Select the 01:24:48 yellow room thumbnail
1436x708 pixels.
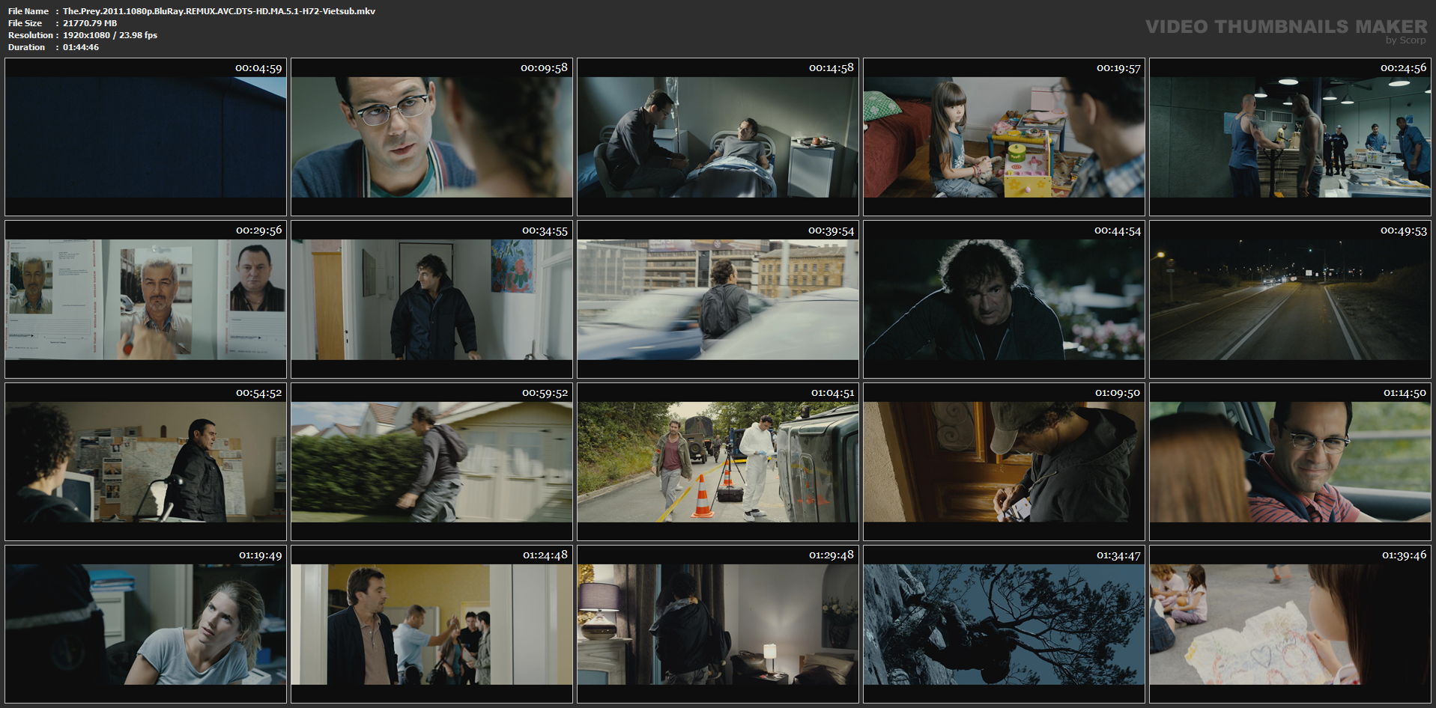[x=431, y=624]
